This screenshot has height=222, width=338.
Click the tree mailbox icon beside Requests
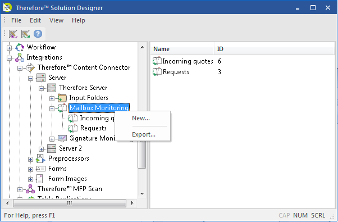coord(73,128)
